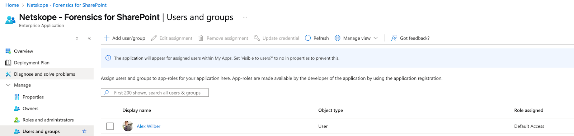Click the Roles and administrators icon

[x=17, y=120]
